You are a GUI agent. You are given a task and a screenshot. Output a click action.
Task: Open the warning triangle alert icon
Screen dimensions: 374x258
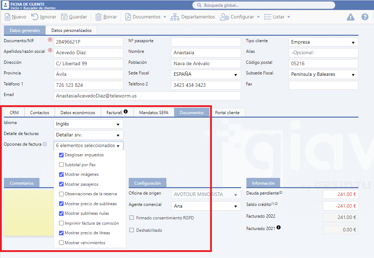pyautogui.click(x=351, y=17)
